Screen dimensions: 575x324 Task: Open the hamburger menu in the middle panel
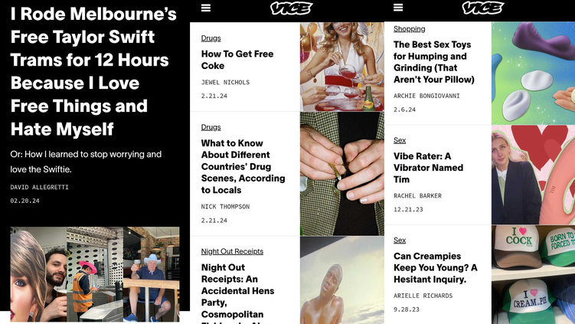tap(206, 8)
